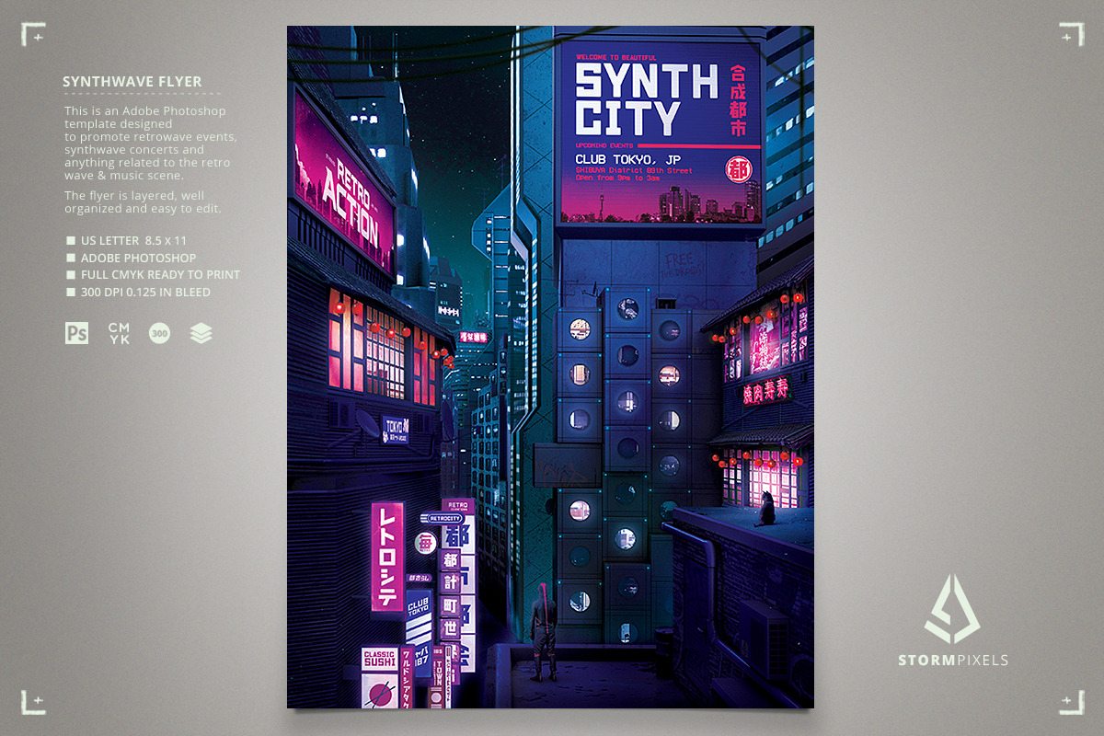
Task: Click the square bullet beside ADOBE PHOTOSHOP
Action: pos(71,259)
